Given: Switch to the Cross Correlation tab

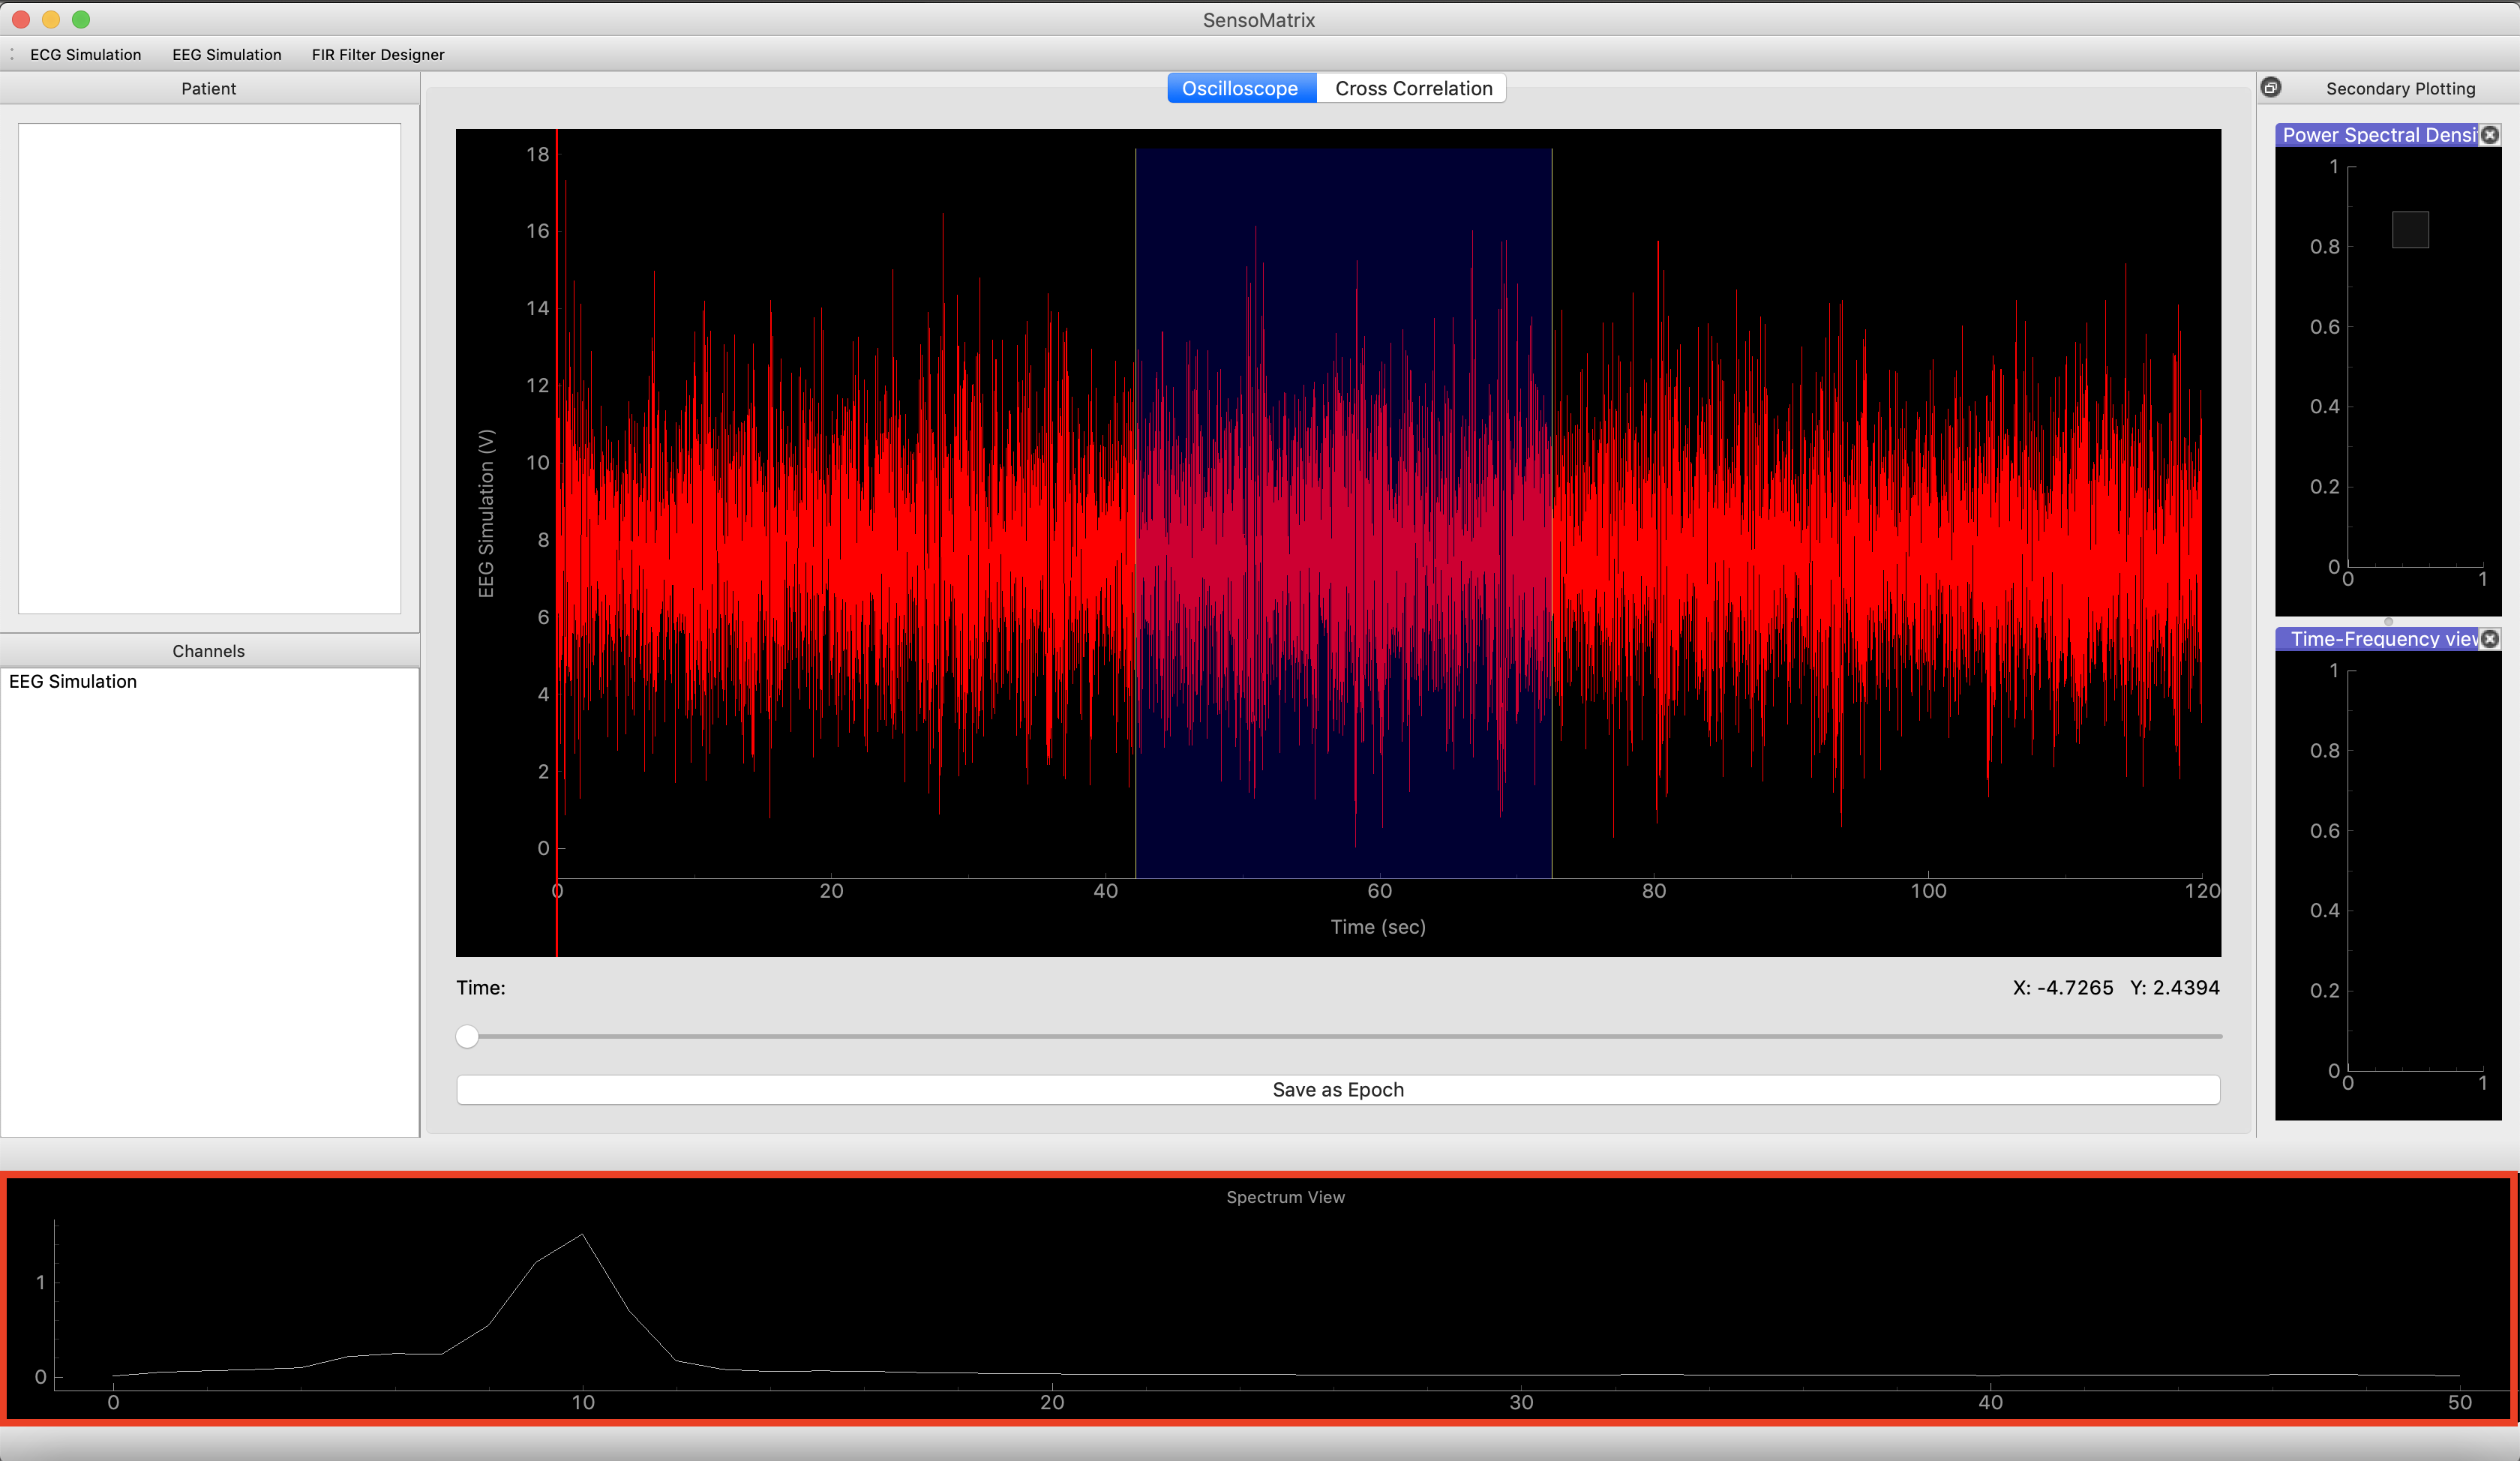Looking at the screenshot, I should coord(1413,88).
